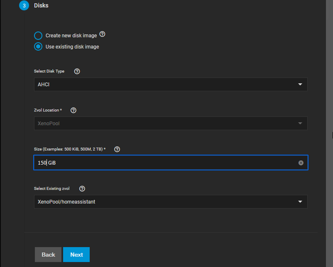
Task: Click the vertical scrollbar on the right
Action: coord(329,133)
